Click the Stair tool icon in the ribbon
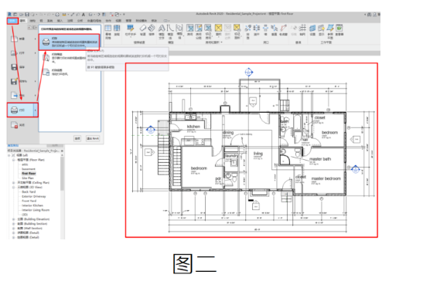The width and height of the screenshot is (423, 305). [152, 28]
